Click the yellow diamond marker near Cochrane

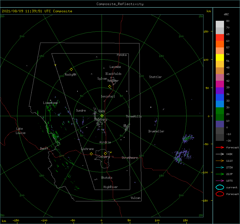91,154
